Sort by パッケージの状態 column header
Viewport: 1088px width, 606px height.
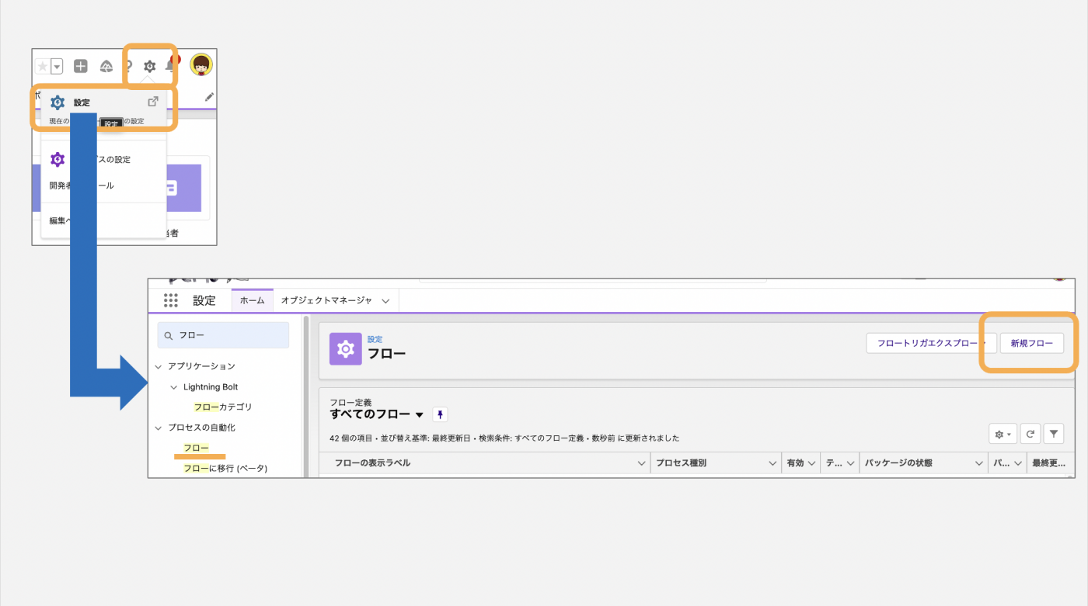[898, 463]
